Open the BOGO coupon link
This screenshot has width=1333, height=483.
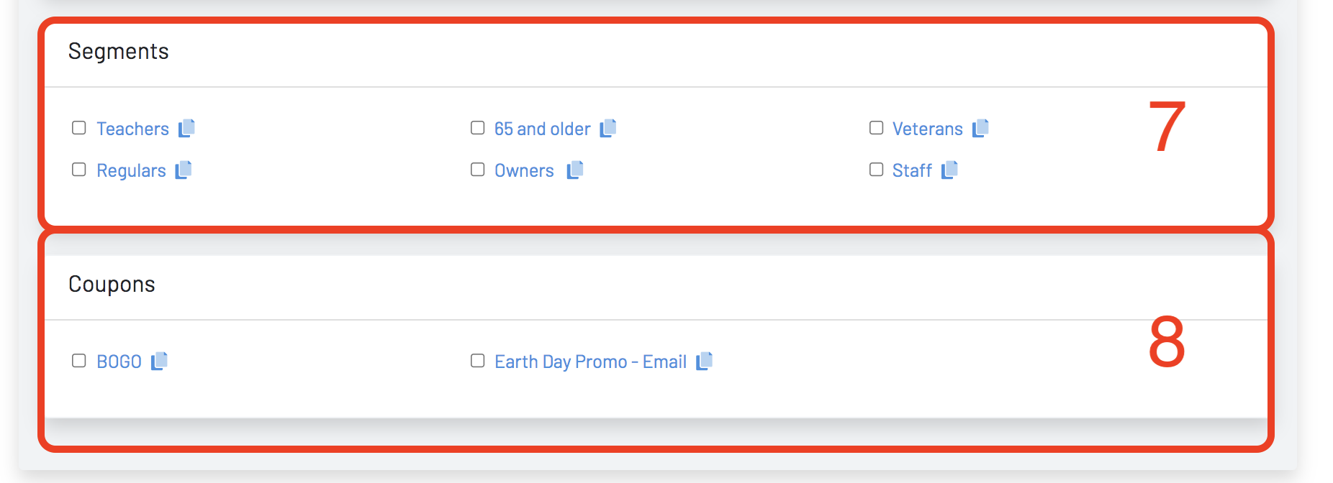click(119, 362)
